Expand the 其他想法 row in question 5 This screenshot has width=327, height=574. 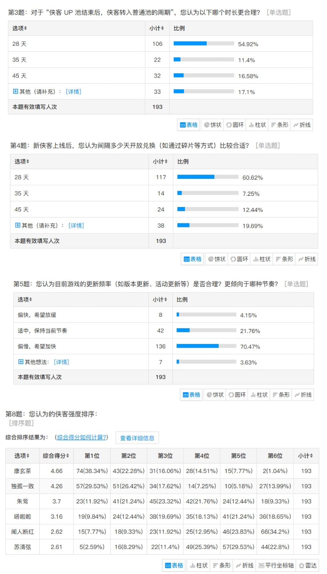(21, 362)
